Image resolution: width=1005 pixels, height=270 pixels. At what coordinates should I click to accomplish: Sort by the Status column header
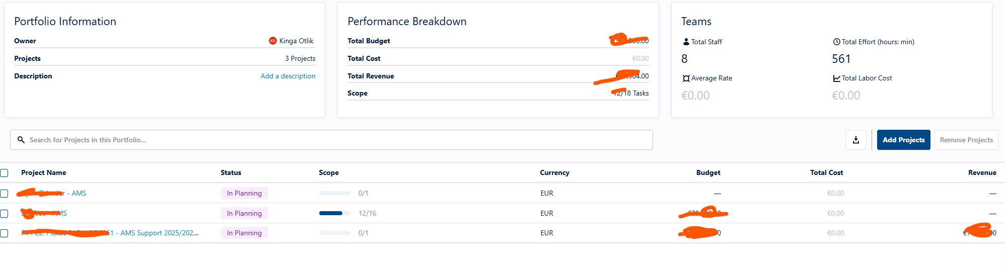[231, 172]
